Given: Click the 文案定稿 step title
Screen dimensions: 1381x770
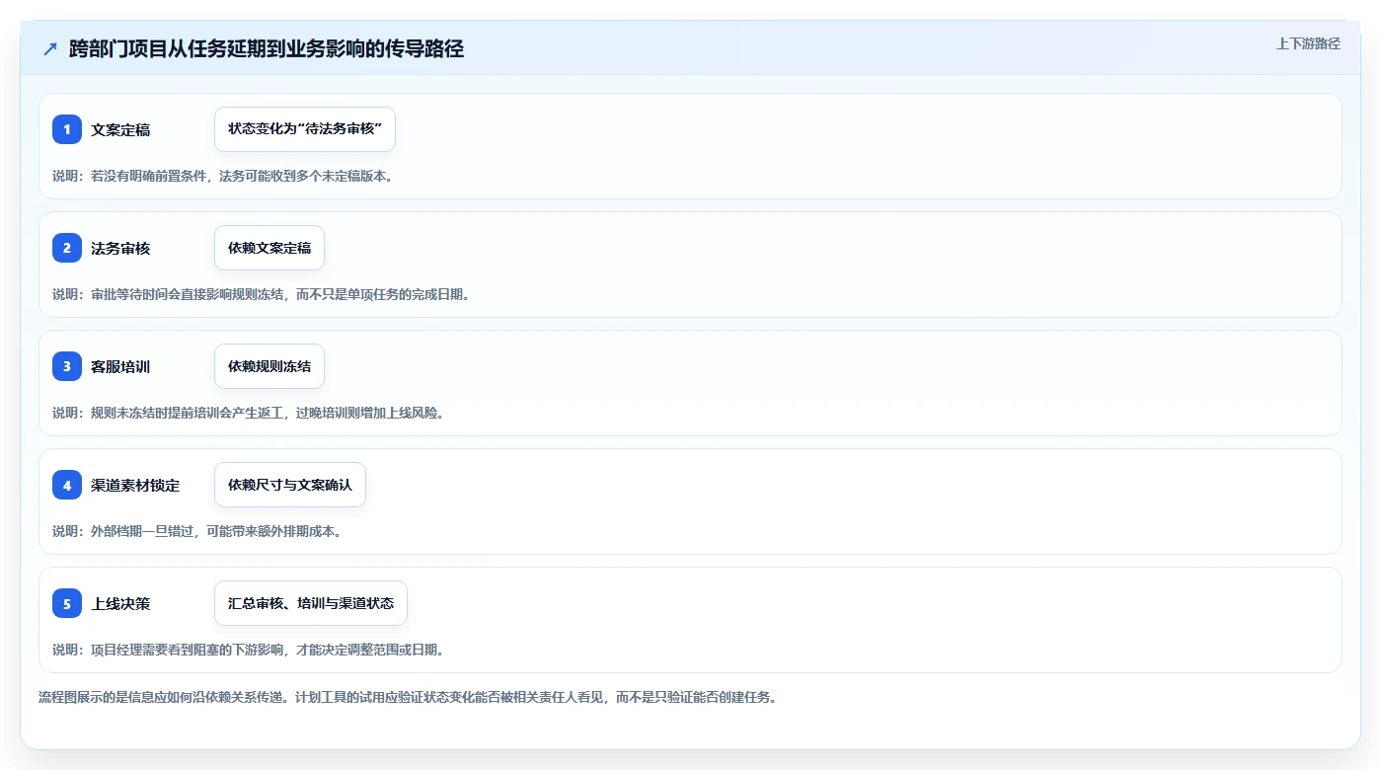Looking at the screenshot, I should pyautogui.click(x=120, y=129).
